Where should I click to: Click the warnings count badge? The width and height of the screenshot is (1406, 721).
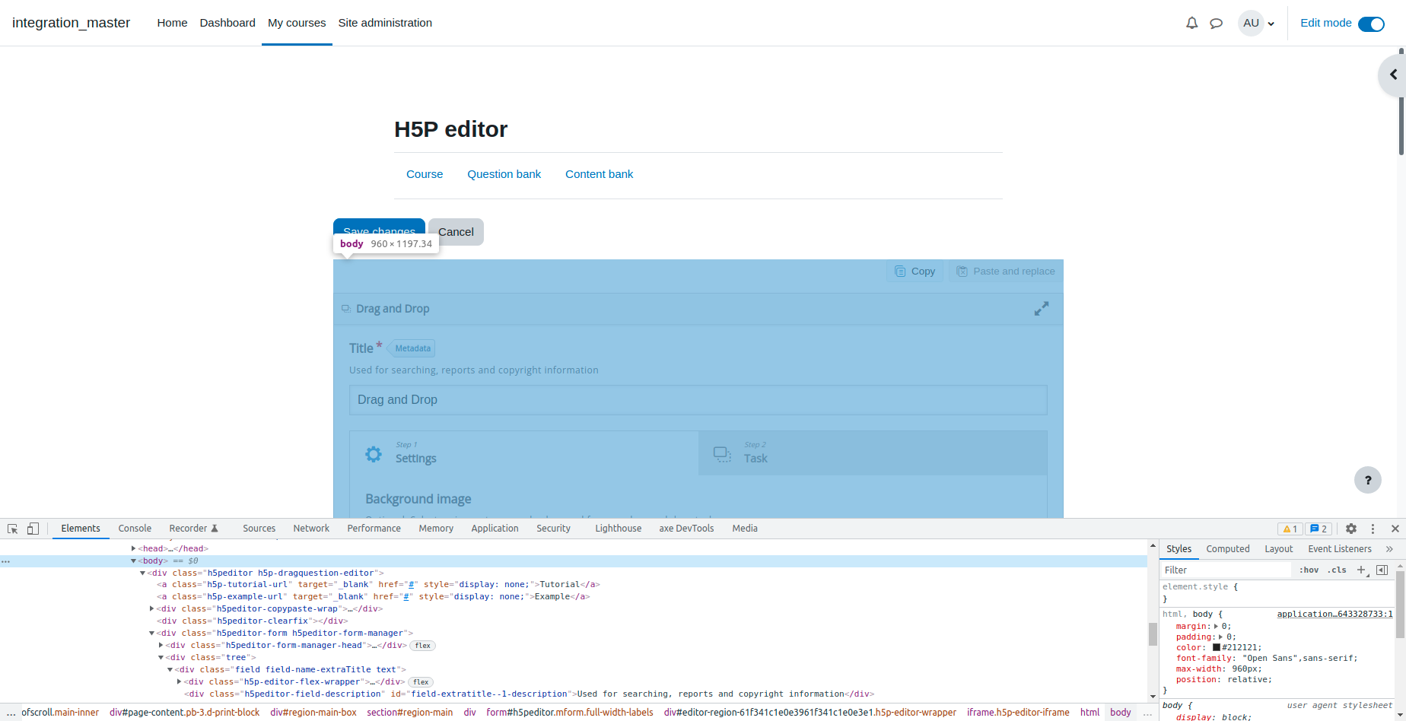pyautogui.click(x=1290, y=529)
